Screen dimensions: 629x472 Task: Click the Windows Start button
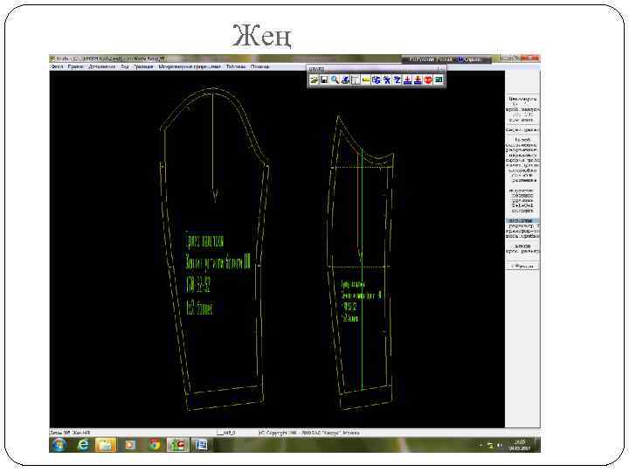[x=59, y=445]
